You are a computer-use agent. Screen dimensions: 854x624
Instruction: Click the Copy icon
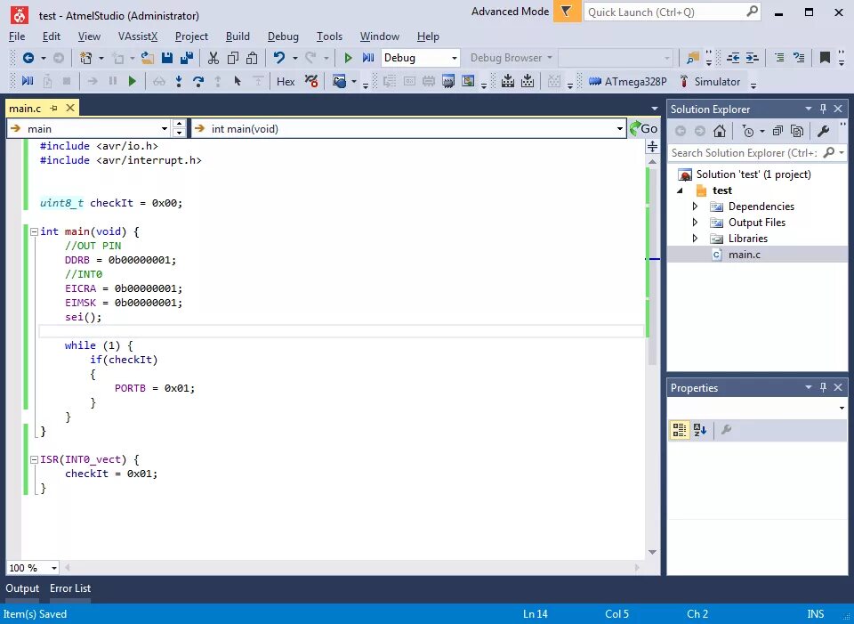coord(233,58)
